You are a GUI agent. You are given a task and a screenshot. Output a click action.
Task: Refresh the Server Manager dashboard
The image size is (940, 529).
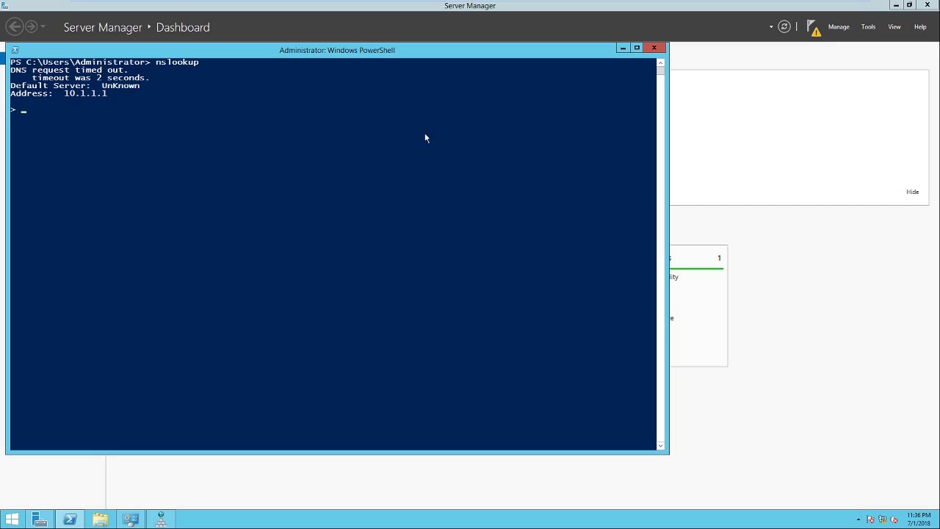pyautogui.click(x=784, y=27)
